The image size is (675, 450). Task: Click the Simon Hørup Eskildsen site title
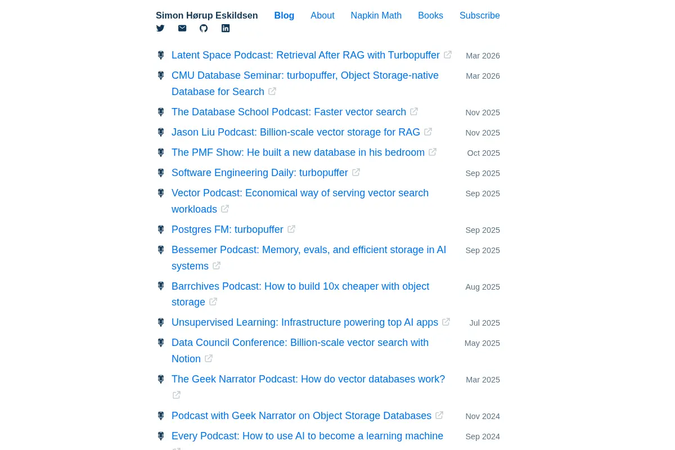point(207,15)
